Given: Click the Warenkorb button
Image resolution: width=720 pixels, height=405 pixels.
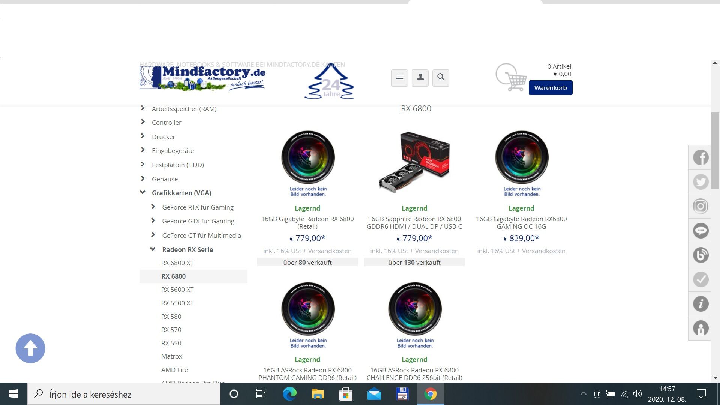Looking at the screenshot, I should (550, 88).
